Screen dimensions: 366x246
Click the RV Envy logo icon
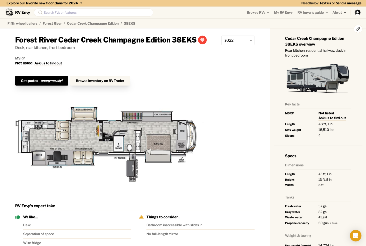[x=9, y=12]
